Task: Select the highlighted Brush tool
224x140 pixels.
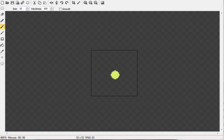Action: pos(2,27)
